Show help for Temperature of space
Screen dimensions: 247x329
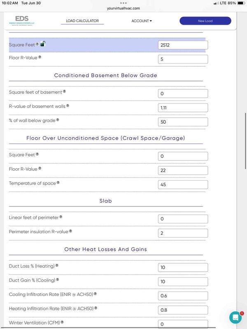coord(58,183)
